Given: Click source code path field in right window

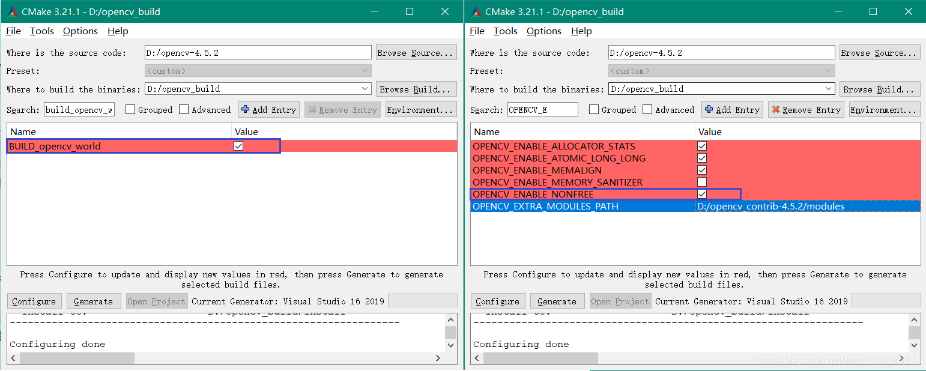Looking at the screenshot, I should click(x=722, y=53).
